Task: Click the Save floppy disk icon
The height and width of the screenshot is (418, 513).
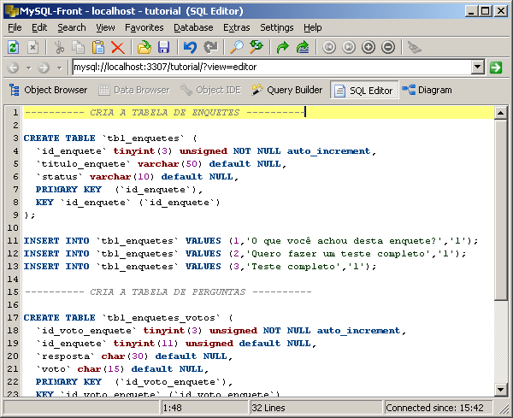Action: [x=163, y=47]
